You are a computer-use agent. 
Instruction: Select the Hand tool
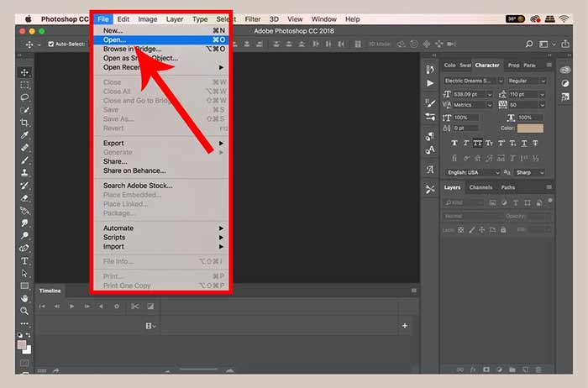(24, 297)
